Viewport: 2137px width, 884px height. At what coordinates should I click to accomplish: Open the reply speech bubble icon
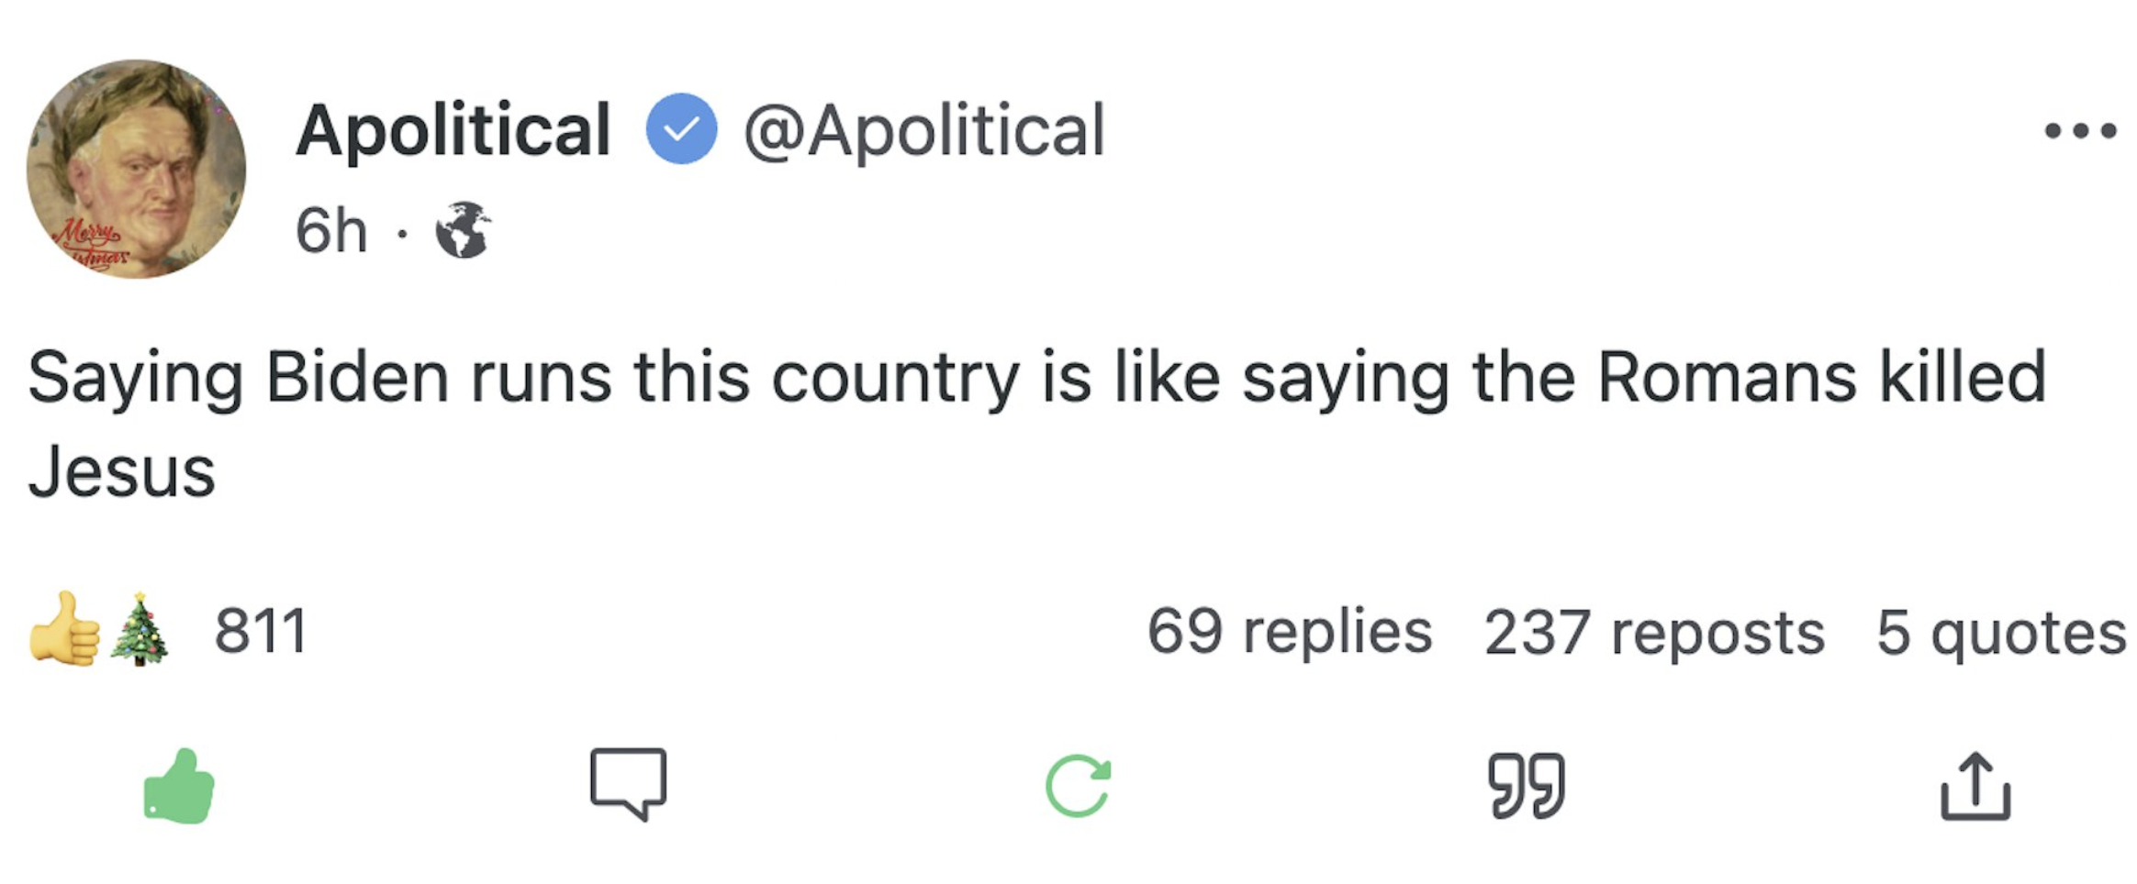[628, 782]
